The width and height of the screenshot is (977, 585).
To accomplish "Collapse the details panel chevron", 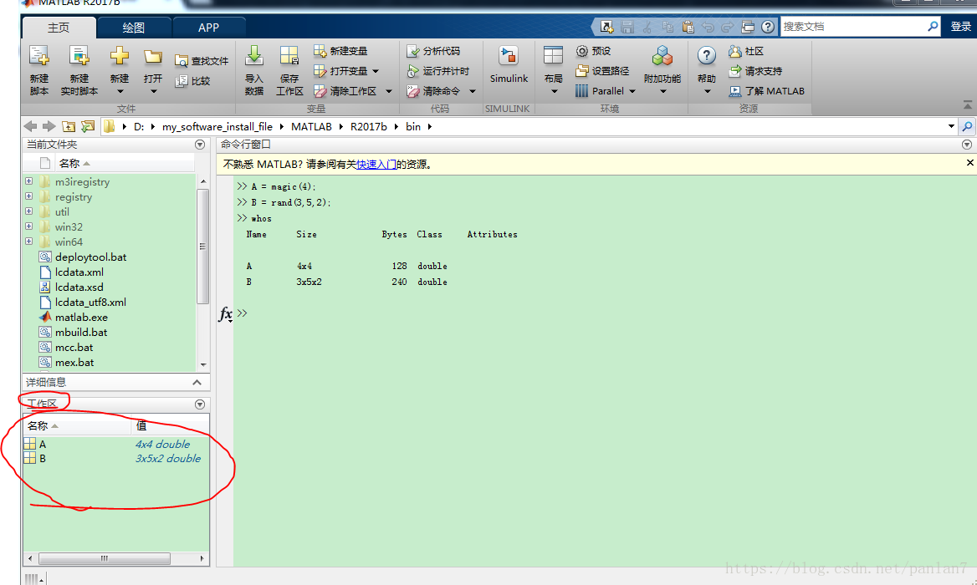I will click(x=197, y=382).
